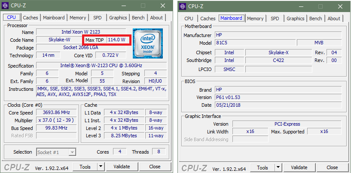Click the Intel Xeon inside logo
The image size is (351, 173).
coord(148,43)
